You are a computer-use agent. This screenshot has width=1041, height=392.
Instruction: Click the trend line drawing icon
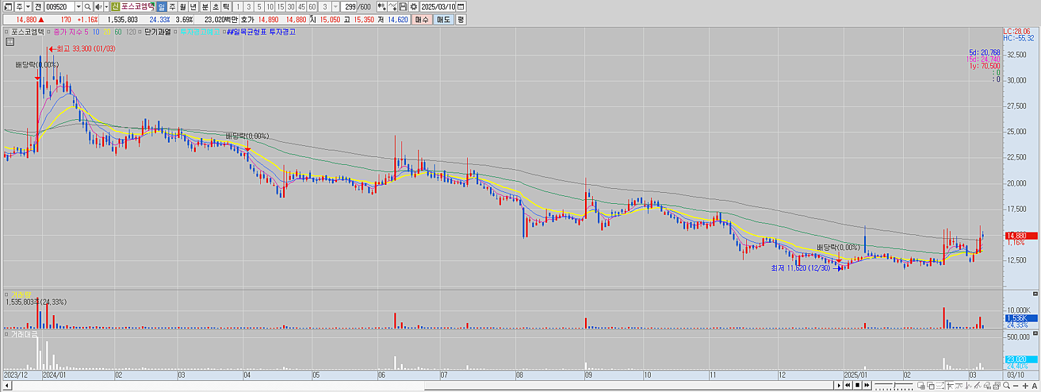(x=978, y=385)
